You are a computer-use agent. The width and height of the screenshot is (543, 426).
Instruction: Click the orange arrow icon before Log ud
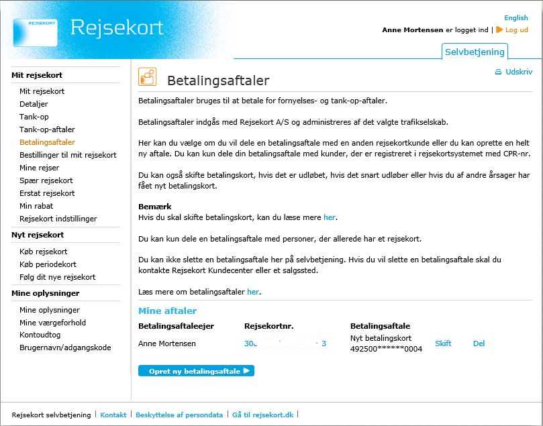click(499, 30)
